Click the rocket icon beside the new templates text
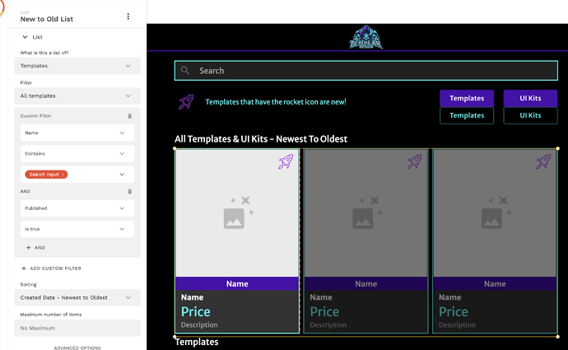This screenshot has width=568, height=350. point(186,102)
